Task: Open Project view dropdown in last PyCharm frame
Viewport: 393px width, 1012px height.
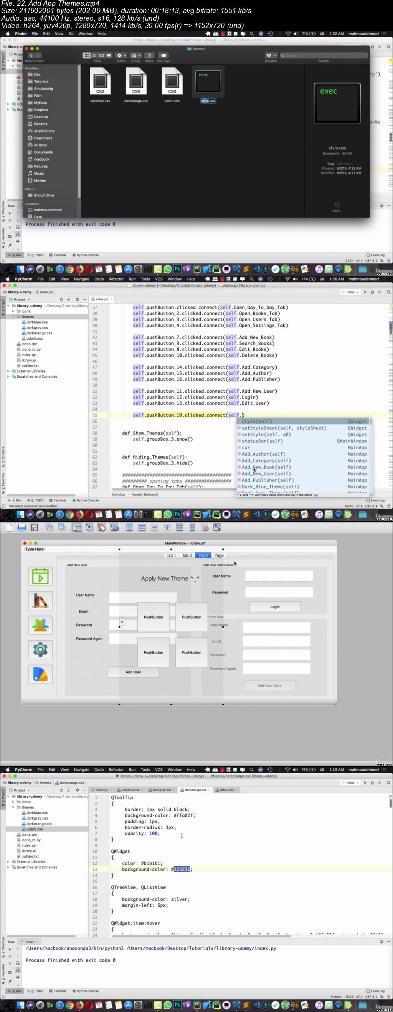Action: [x=20, y=790]
